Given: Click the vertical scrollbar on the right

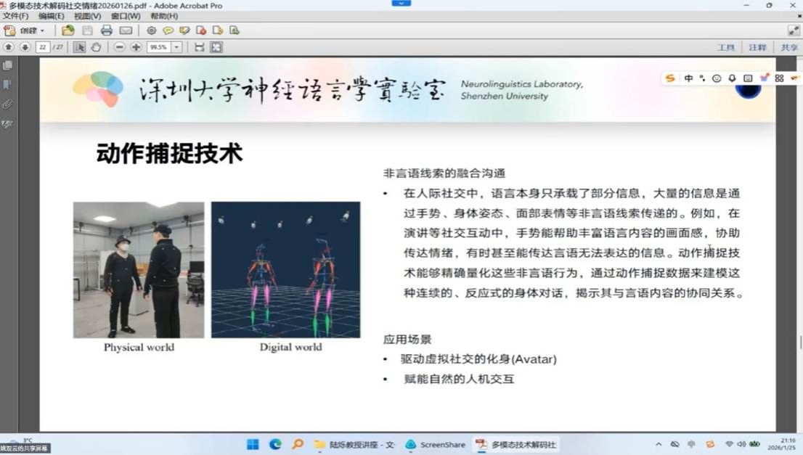Looking at the screenshot, I should click(797, 218).
